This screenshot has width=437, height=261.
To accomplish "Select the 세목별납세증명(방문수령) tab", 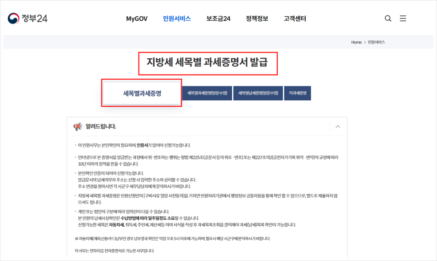I will 259,93.
